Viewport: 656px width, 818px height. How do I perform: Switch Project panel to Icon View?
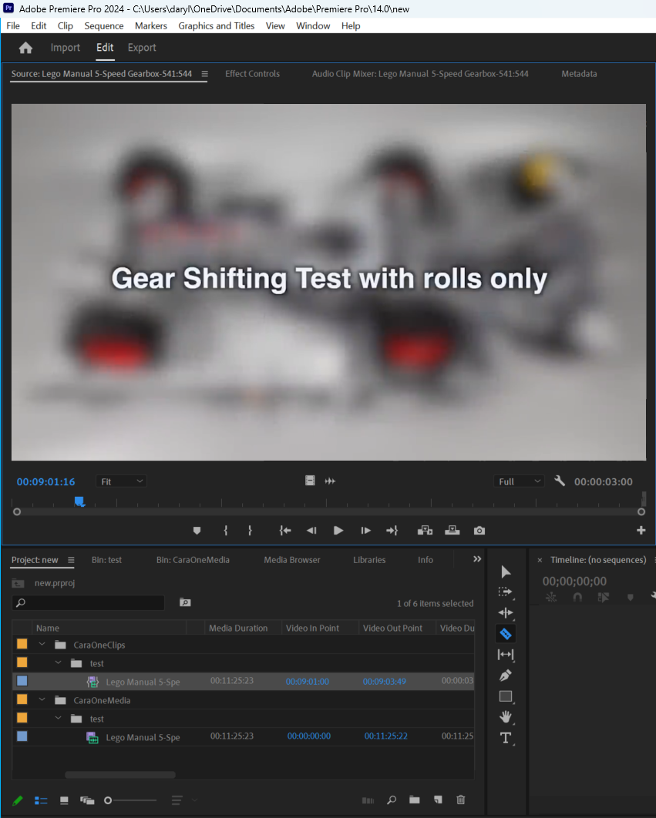64,800
